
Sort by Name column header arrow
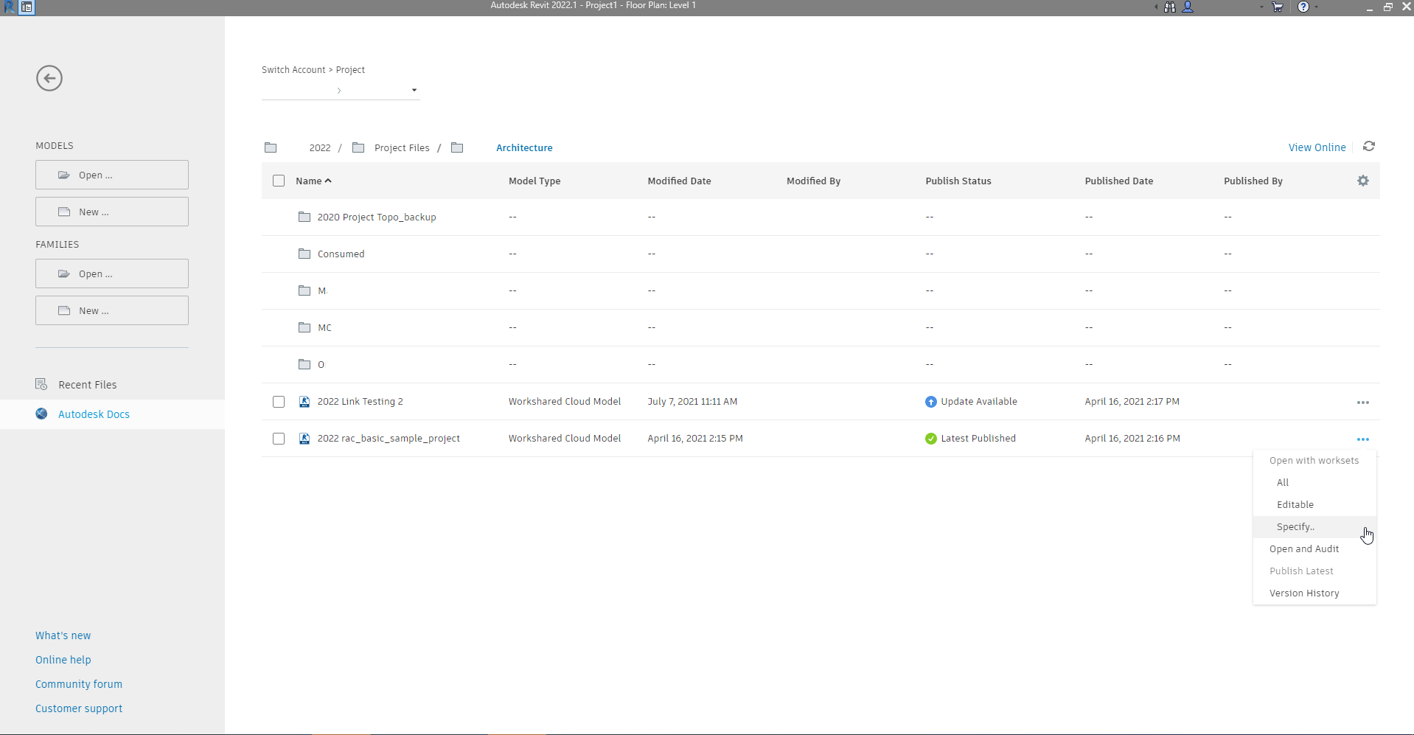click(x=328, y=181)
